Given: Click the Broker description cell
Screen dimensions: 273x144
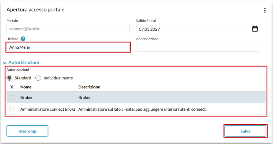Looking at the screenshot, I should pyautogui.click(x=84, y=98).
